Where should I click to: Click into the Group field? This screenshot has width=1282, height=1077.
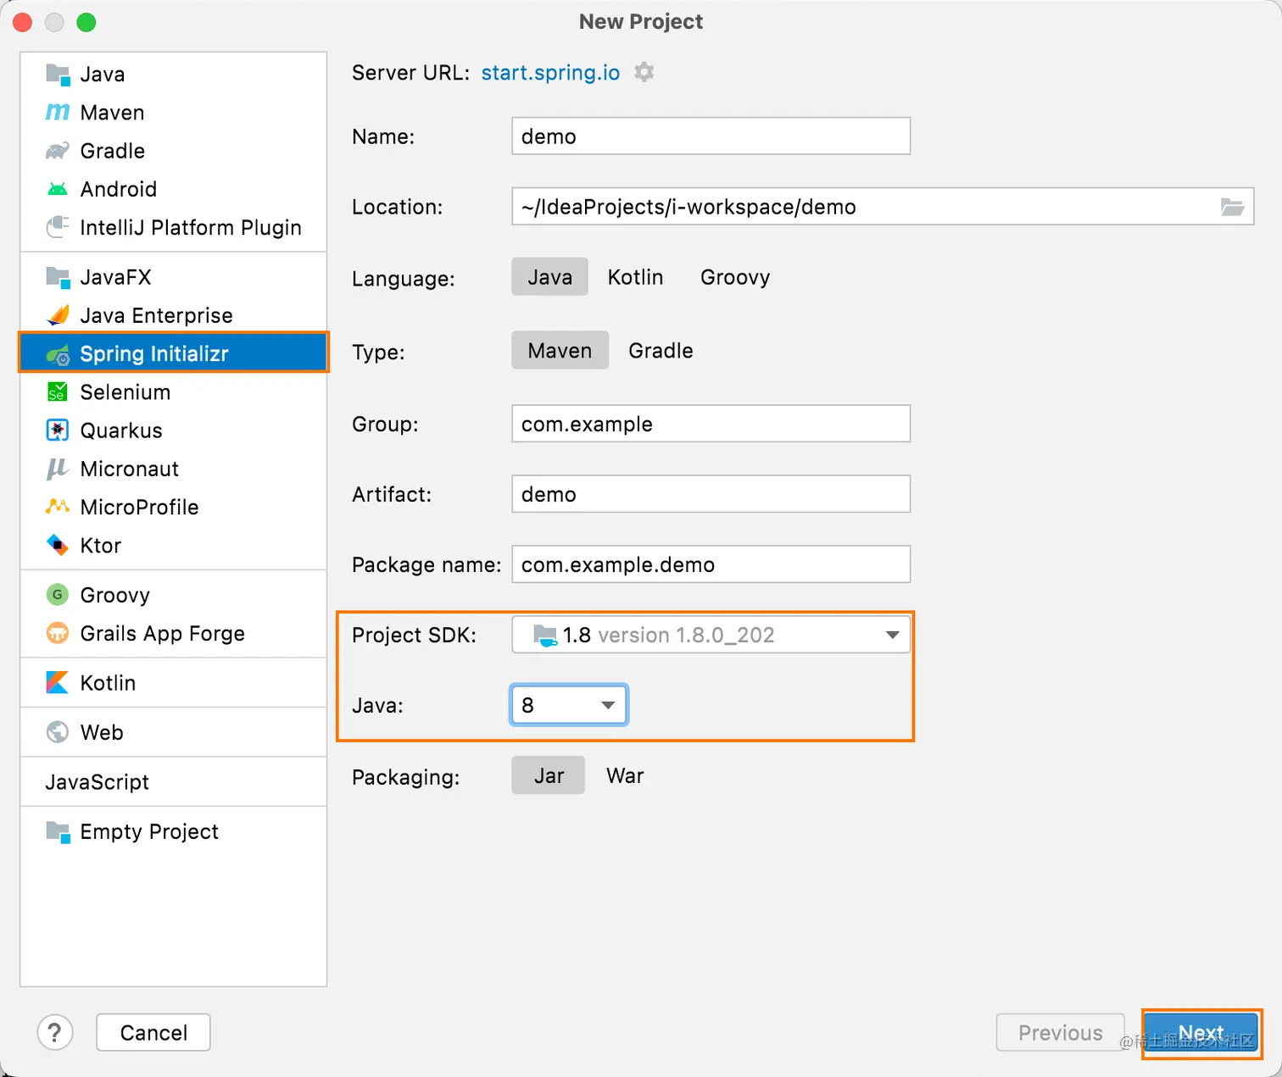(711, 424)
